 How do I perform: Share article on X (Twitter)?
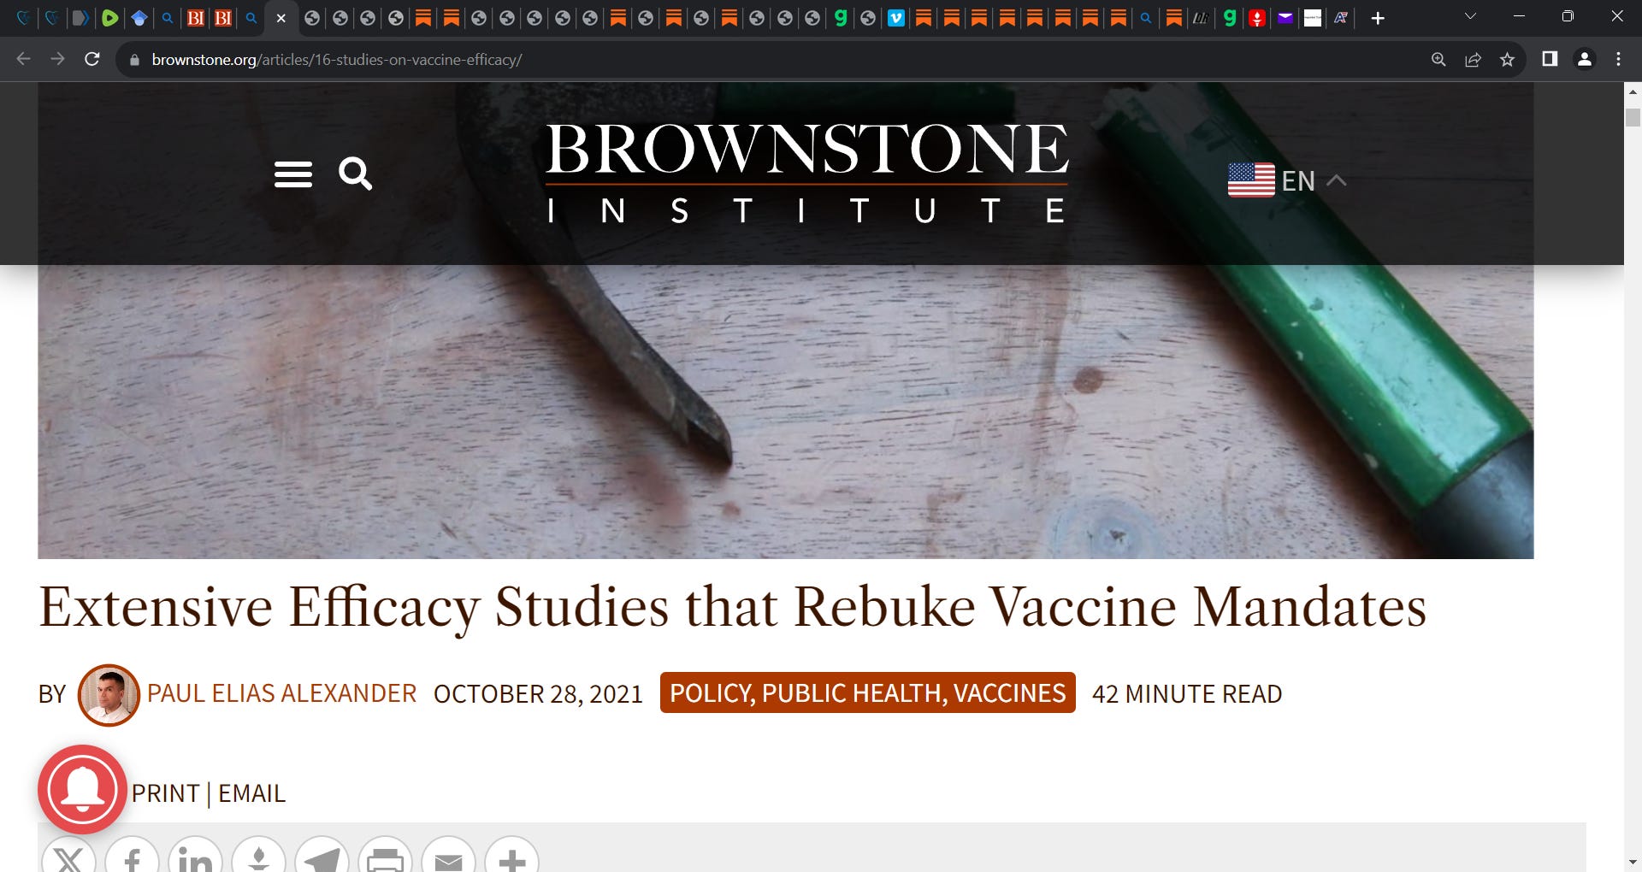click(x=69, y=856)
